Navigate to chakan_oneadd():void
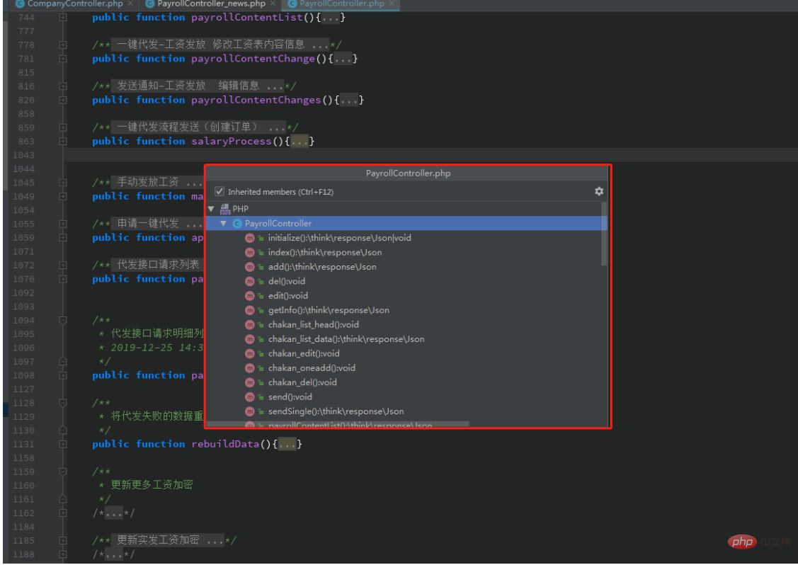Viewport: 798px width, 565px height. click(312, 368)
